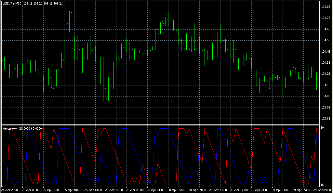Click the 25 Apr 10:00 time label

pyautogui.click(x=72, y=189)
